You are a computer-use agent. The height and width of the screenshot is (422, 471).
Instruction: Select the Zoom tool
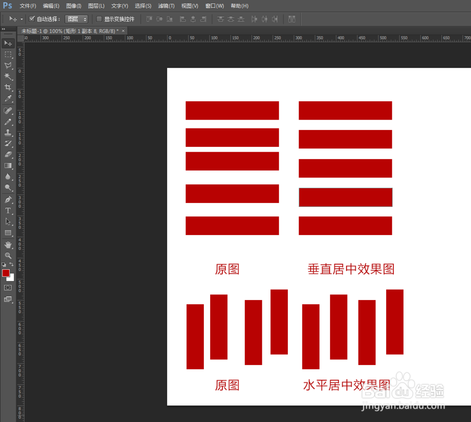(x=8, y=256)
